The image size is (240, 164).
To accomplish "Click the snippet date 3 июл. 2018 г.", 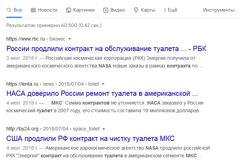I will 22,58.
